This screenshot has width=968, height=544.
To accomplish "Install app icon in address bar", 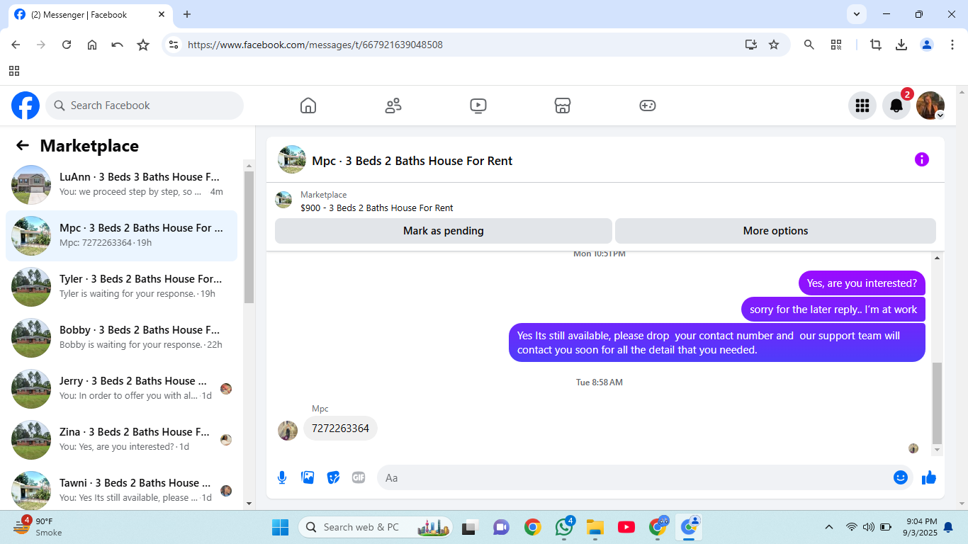I will click(751, 45).
